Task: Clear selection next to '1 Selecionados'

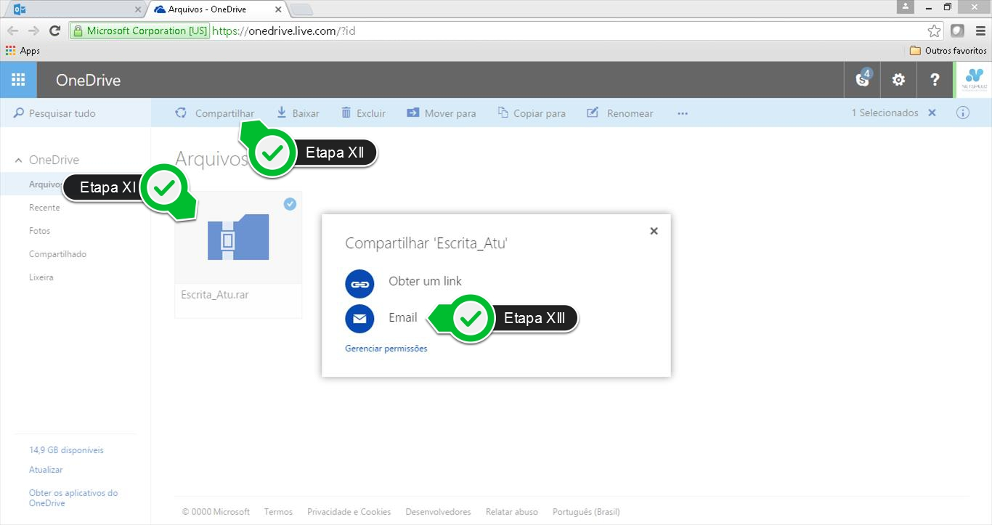Action: 932,113
